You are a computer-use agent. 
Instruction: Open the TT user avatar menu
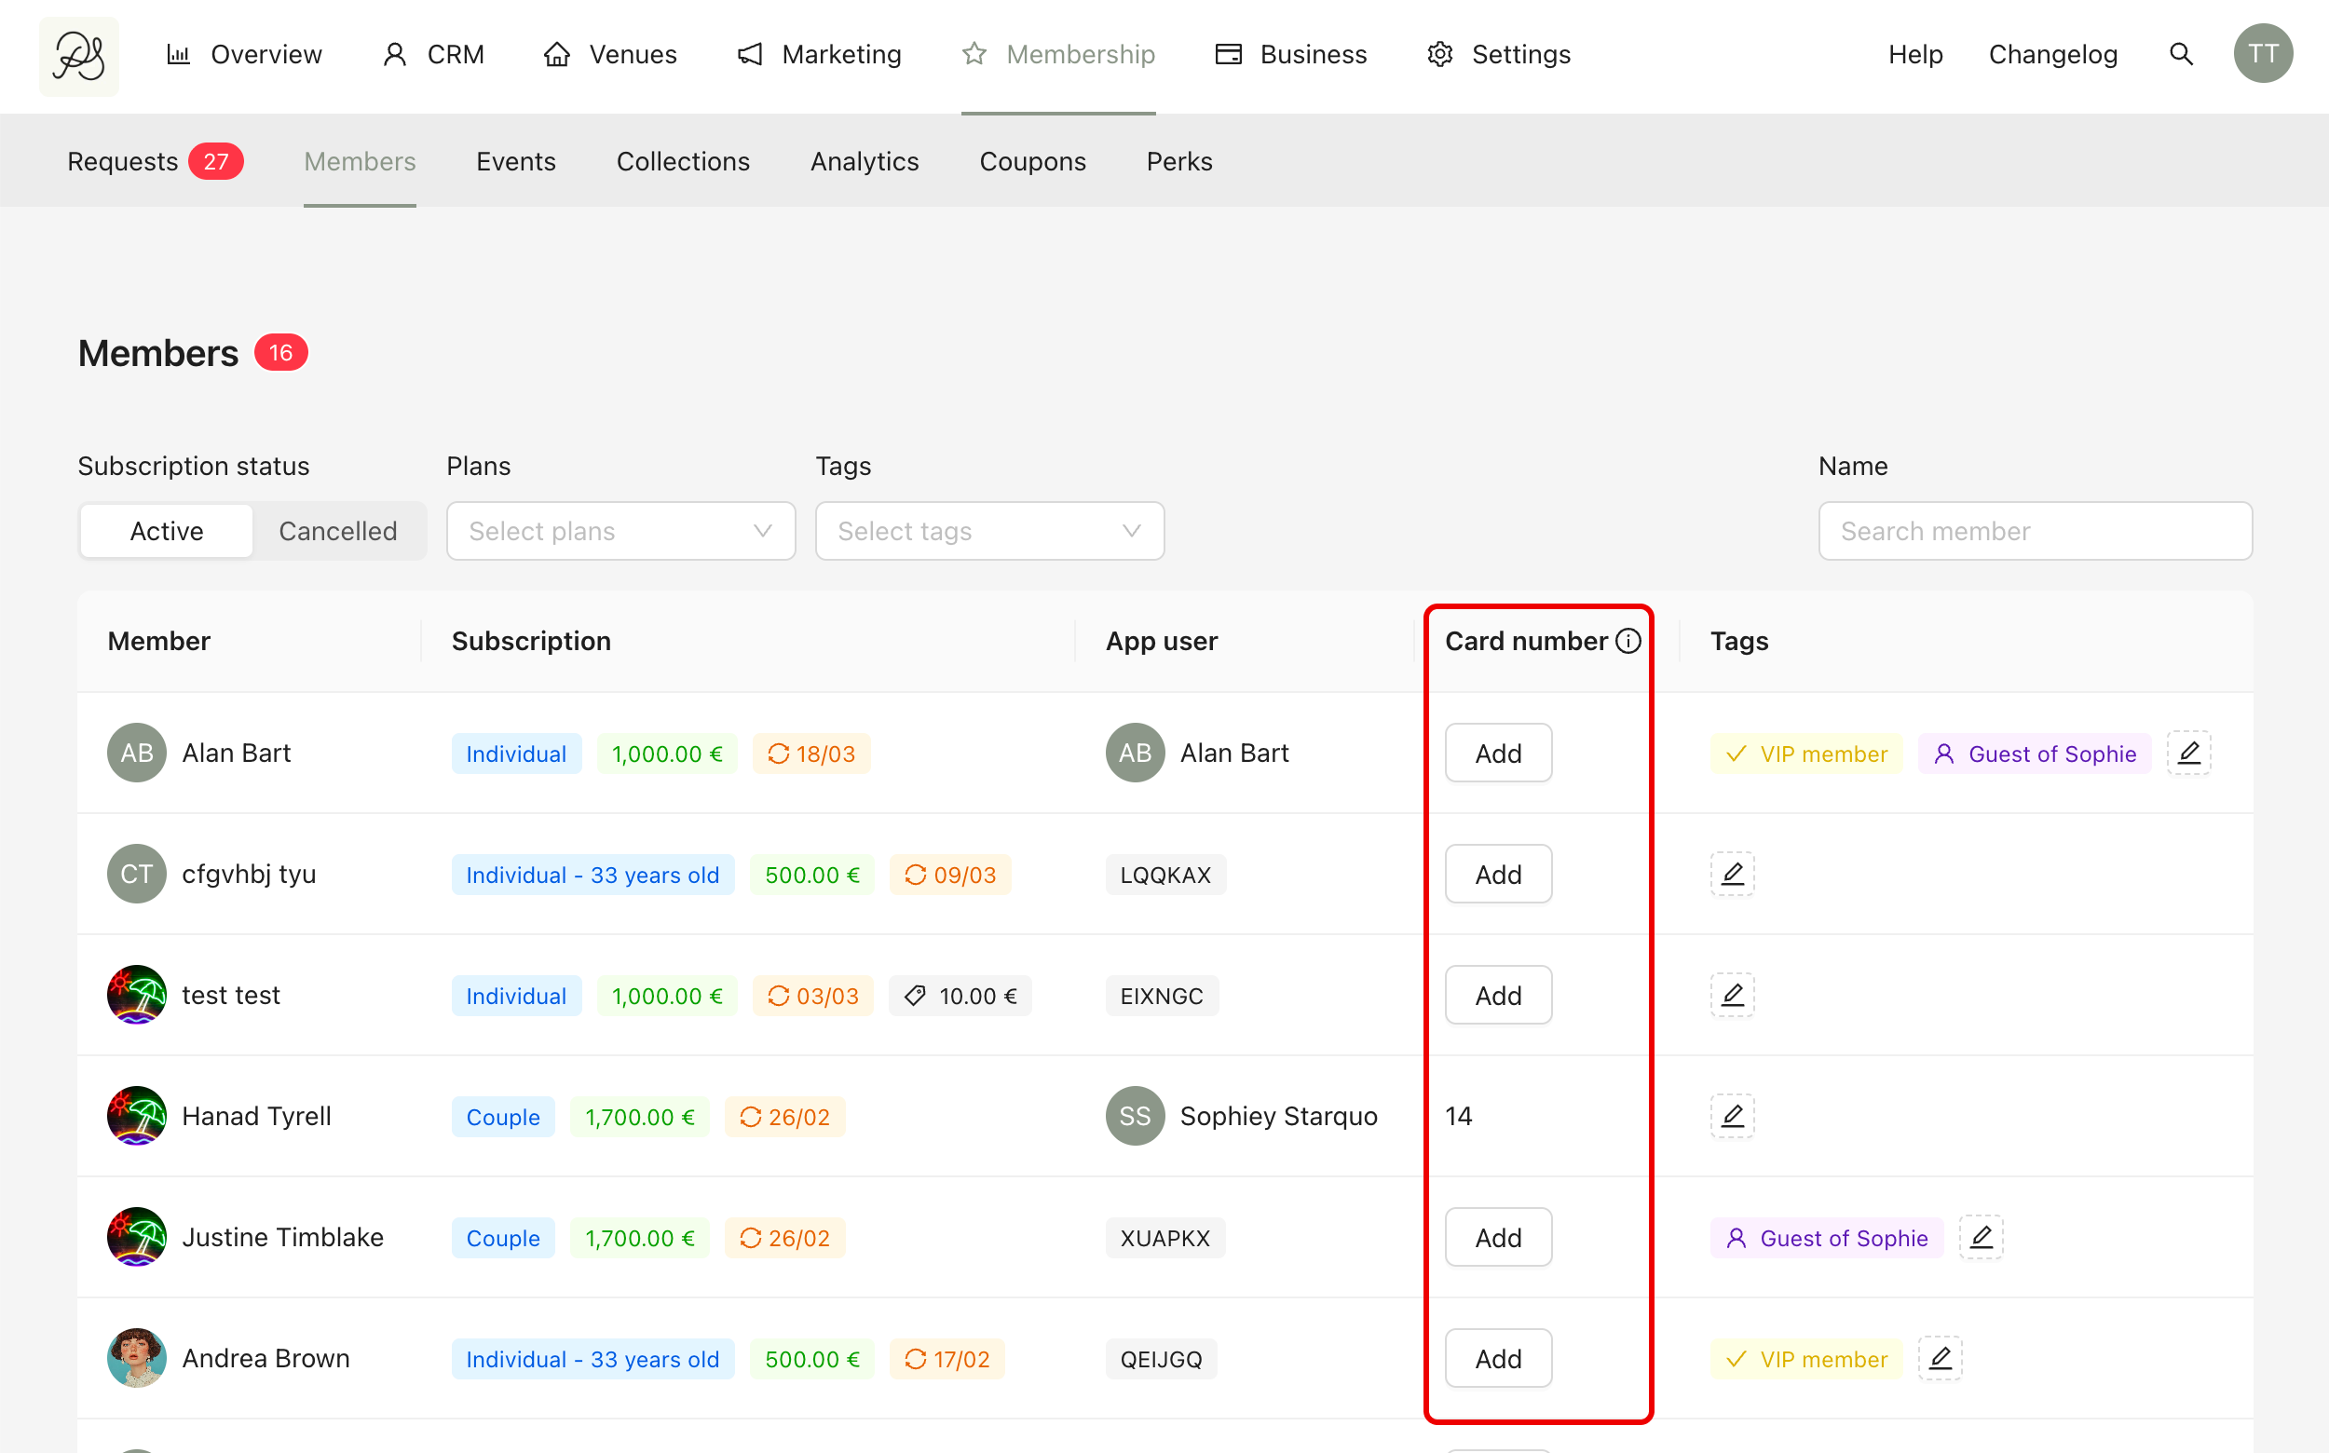click(x=2263, y=54)
